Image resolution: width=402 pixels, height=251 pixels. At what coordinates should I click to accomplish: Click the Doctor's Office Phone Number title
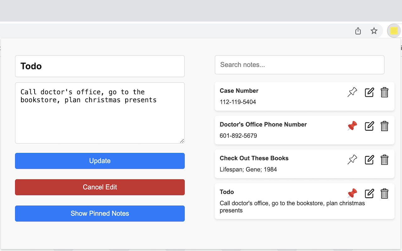click(263, 125)
